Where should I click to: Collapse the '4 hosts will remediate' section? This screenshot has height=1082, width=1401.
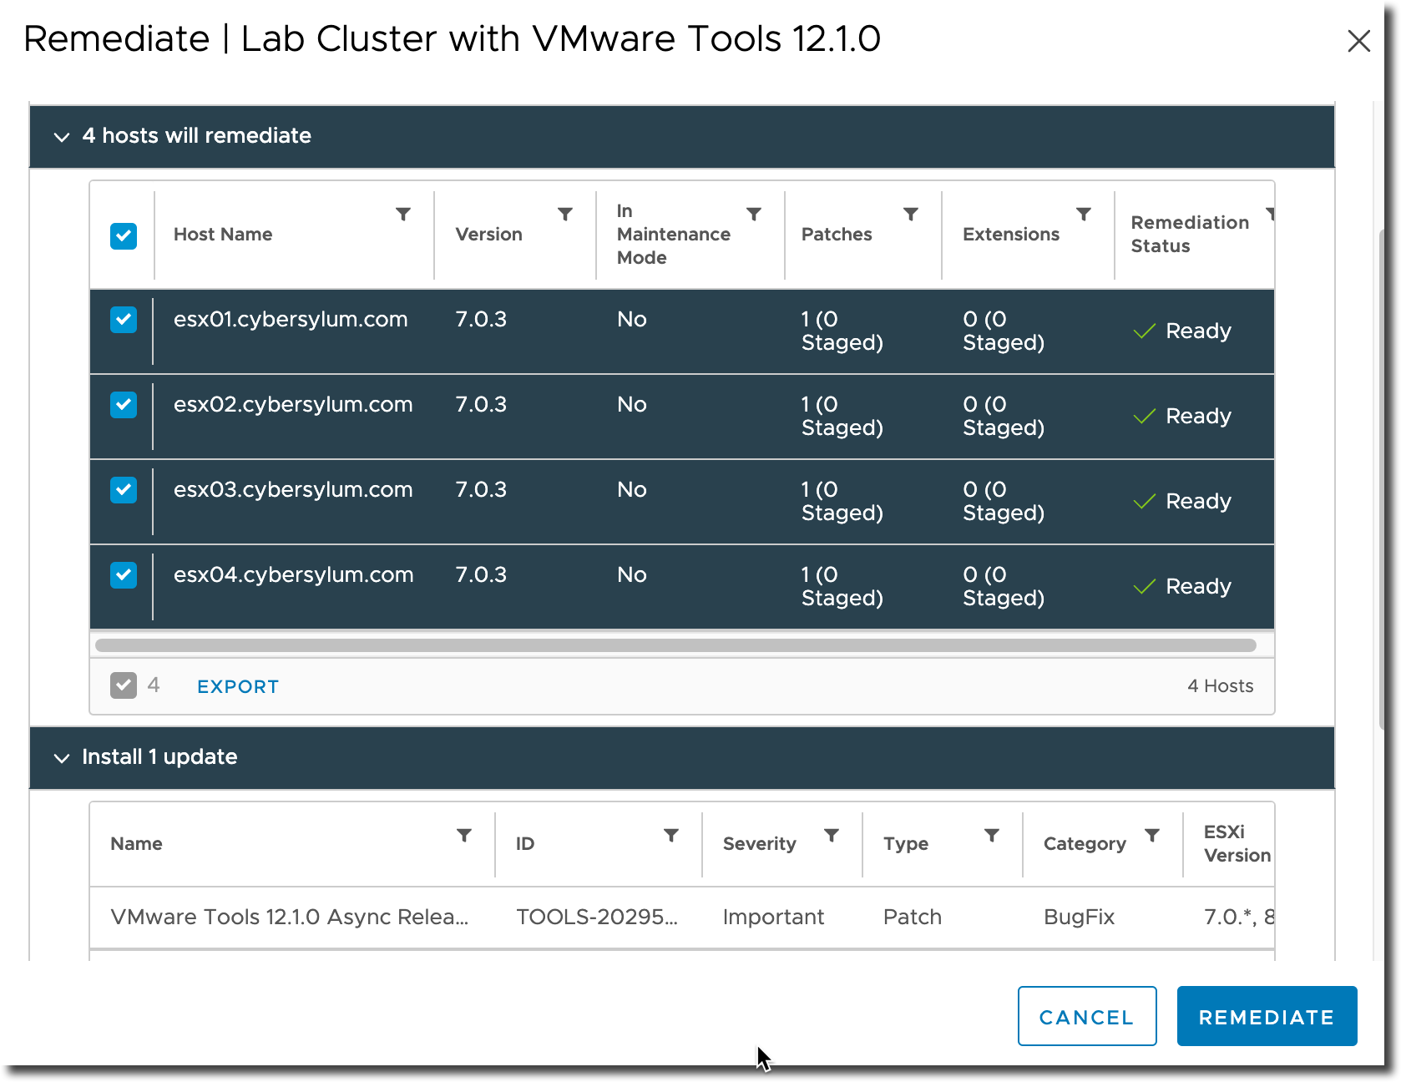[x=62, y=137]
